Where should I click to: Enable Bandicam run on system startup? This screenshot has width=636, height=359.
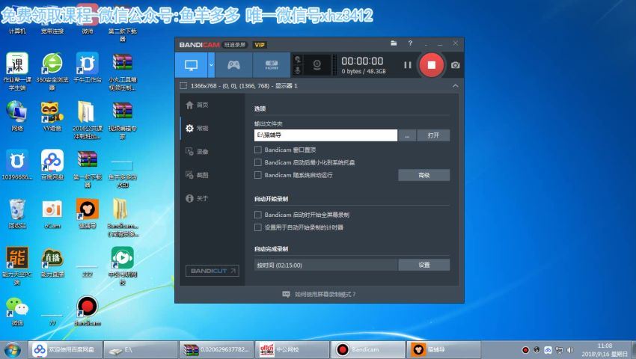pyautogui.click(x=257, y=175)
